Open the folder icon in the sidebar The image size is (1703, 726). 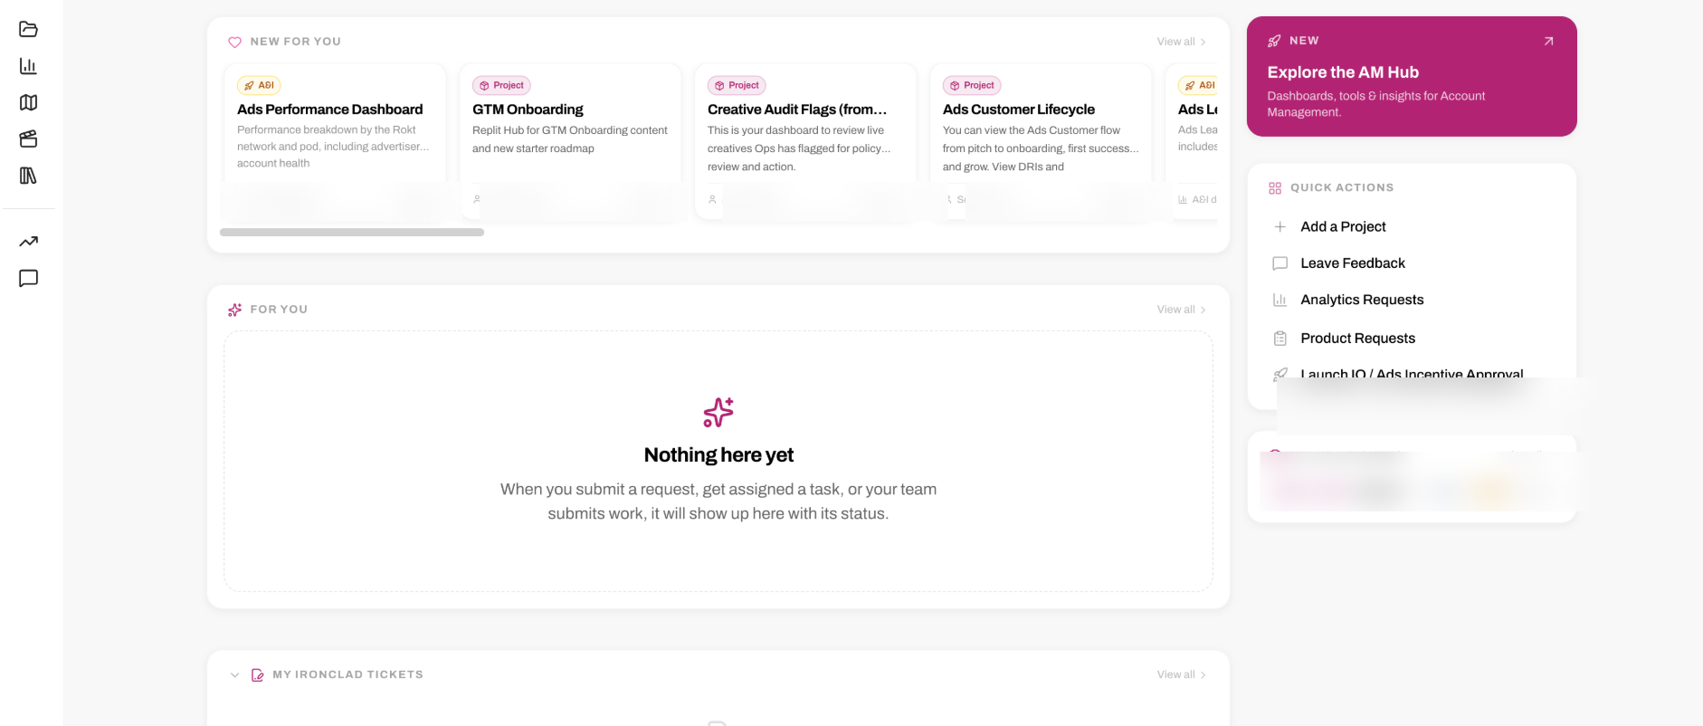[x=28, y=29]
